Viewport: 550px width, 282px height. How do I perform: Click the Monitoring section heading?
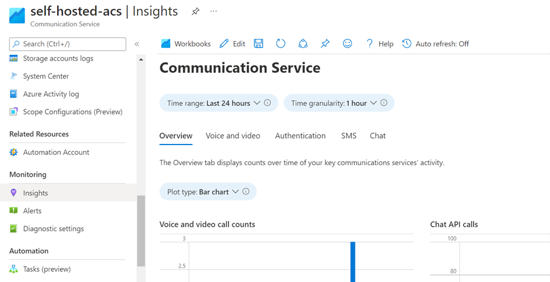point(28,174)
